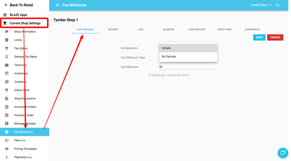
Task: Click the Limits shield icon
Action: 7,40
